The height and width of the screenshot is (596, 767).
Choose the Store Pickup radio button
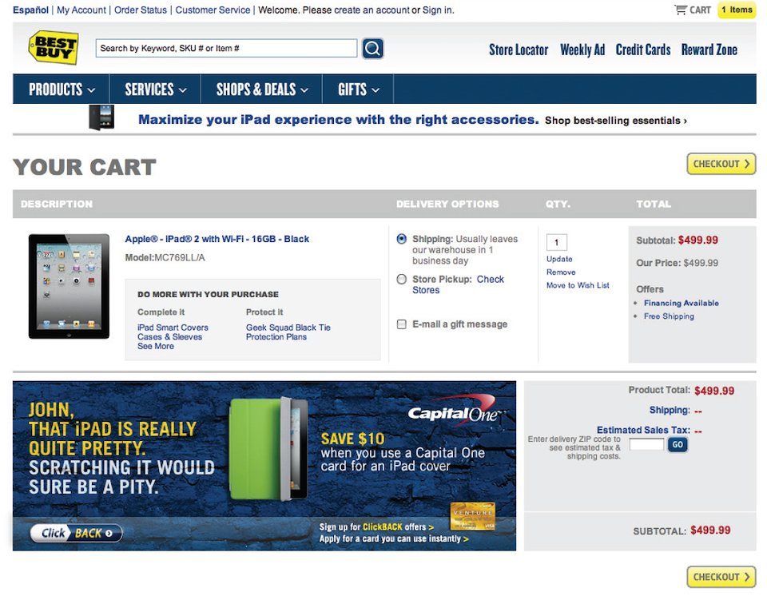point(402,280)
